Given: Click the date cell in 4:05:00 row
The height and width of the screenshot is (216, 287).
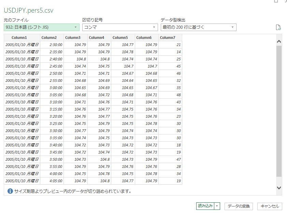Looking at the screenshot, I should [22, 181].
